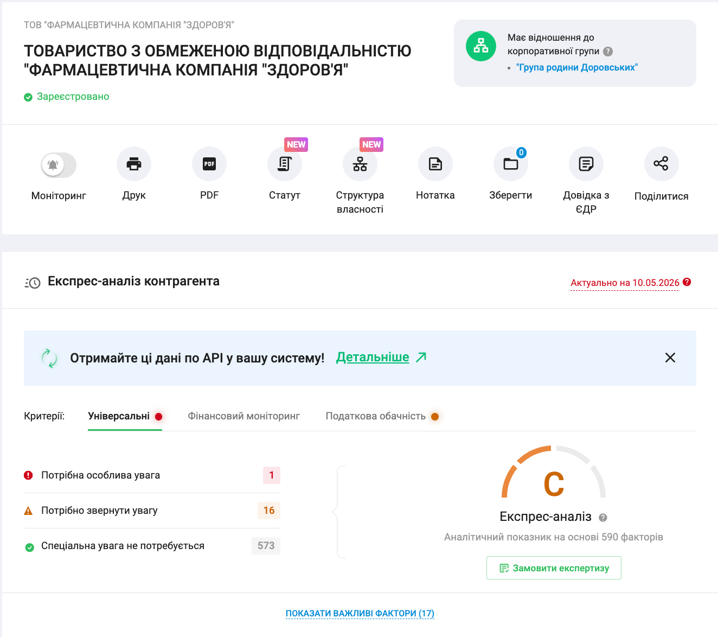718x637 pixels.
Task: Click the red count badge 1
Action: click(x=272, y=475)
